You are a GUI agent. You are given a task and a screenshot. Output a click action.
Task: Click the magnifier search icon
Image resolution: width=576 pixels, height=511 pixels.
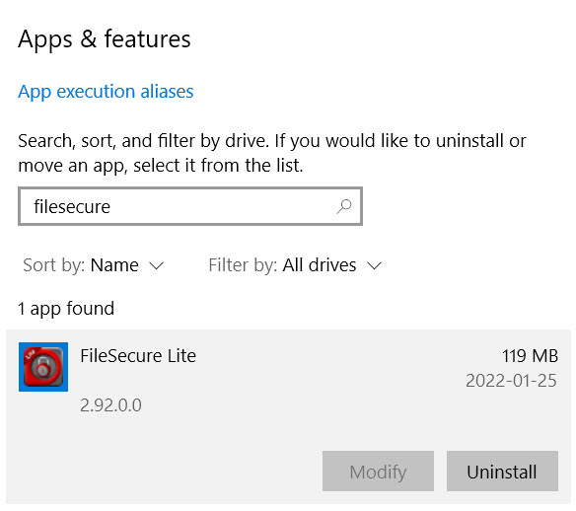click(344, 206)
